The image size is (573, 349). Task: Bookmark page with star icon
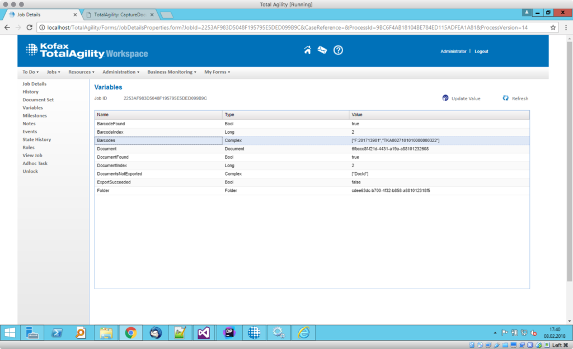(x=553, y=27)
